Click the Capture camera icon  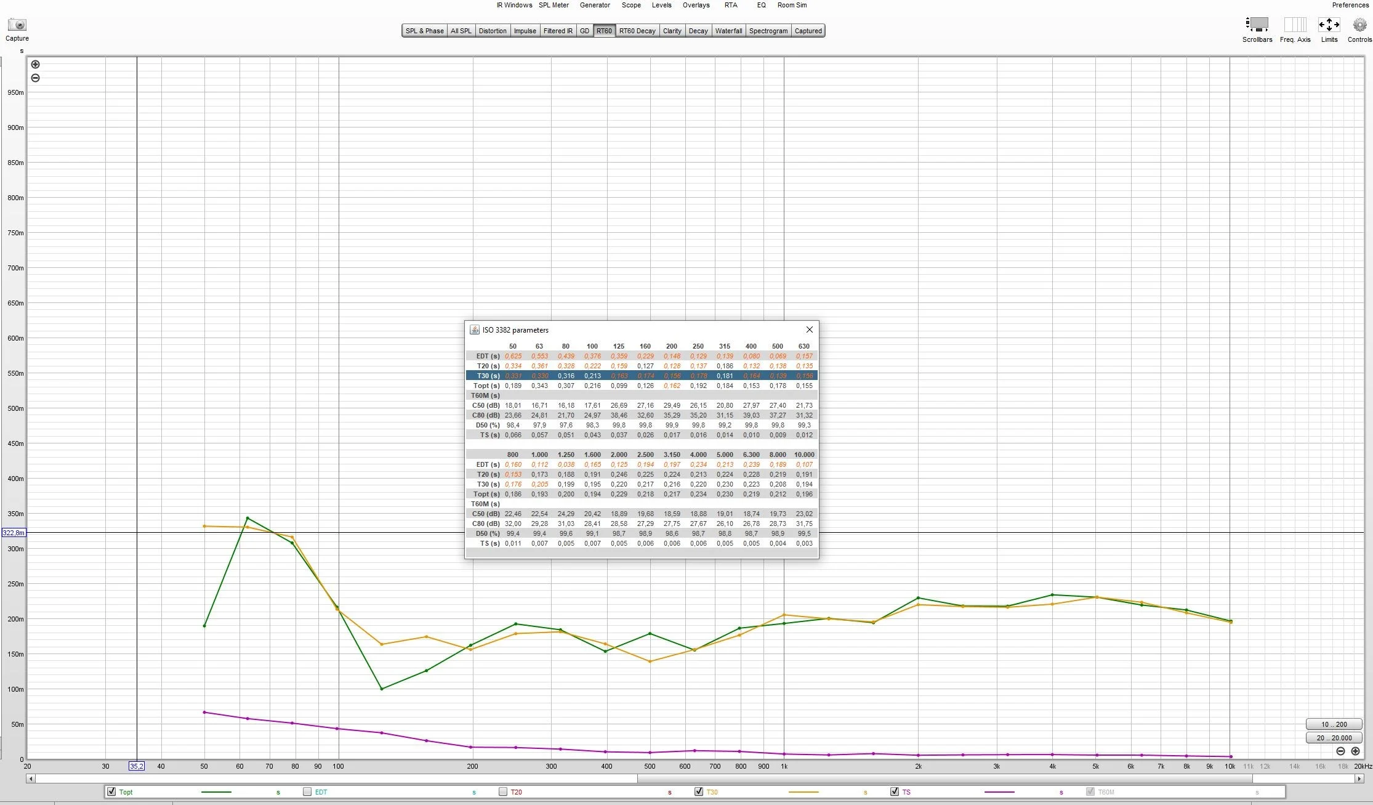pyautogui.click(x=17, y=25)
